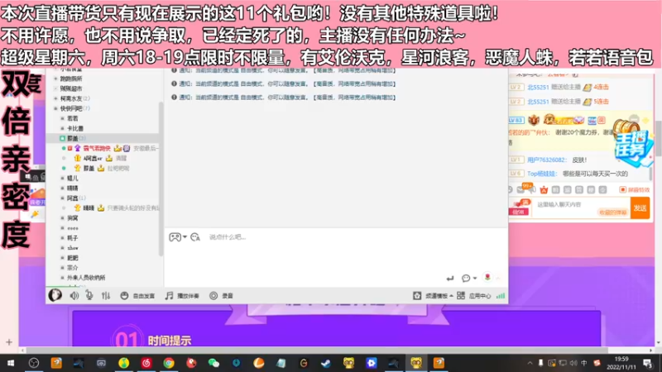Select the 耗子 sub-channel
The width and height of the screenshot is (662, 372).
72,238
